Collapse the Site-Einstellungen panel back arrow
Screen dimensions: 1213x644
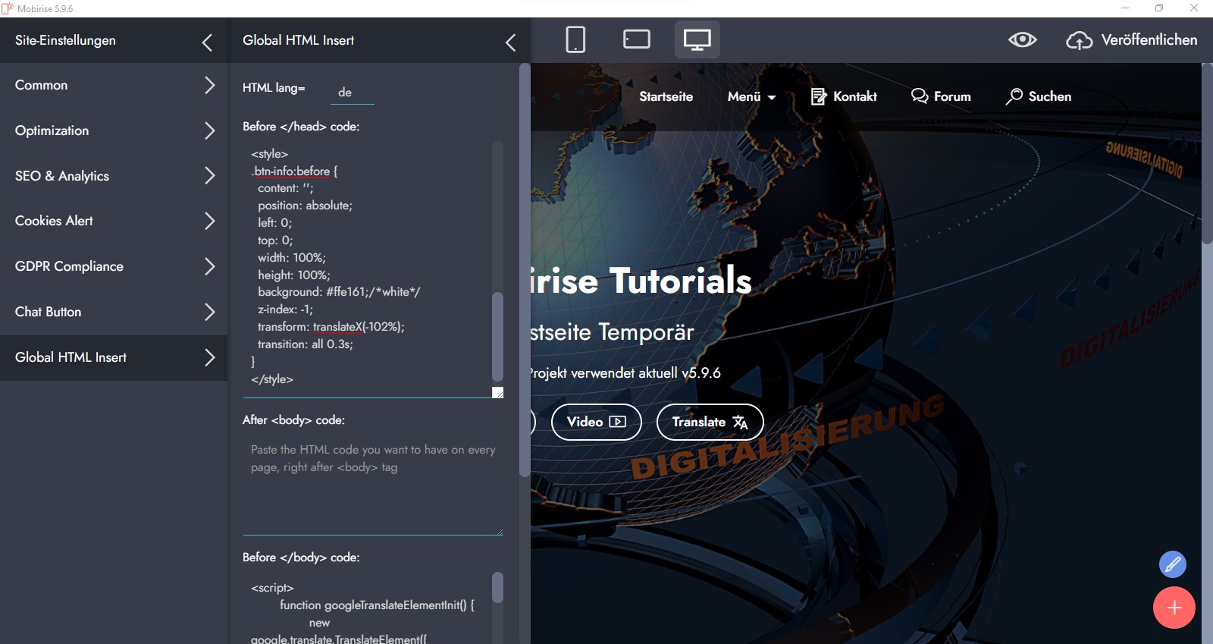tap(207, 42)
